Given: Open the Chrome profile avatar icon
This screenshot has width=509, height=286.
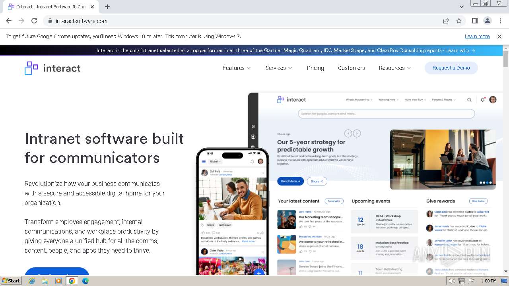Looking at the screenshot, I should pyautogui.click(x=488, y=21).
